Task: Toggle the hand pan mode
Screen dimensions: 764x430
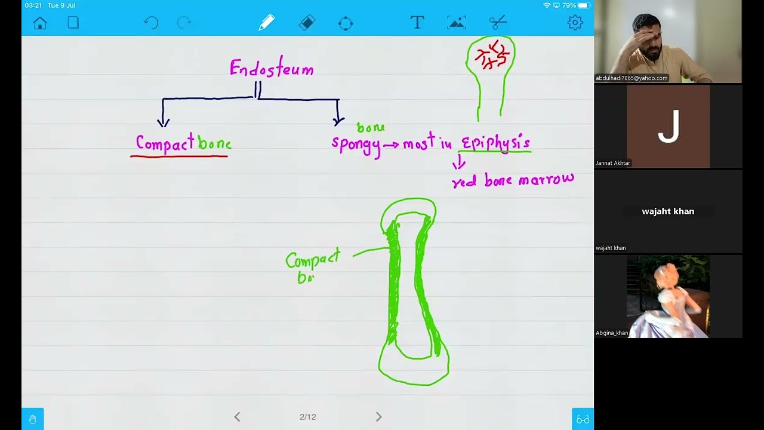Action: click(x=33, y=419)
